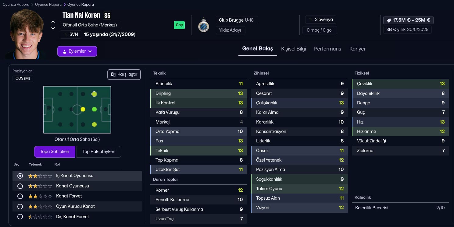
Task: Click the compare icon in Karşılaştır button
Action: pyautogui.click(x=113, y=75)
